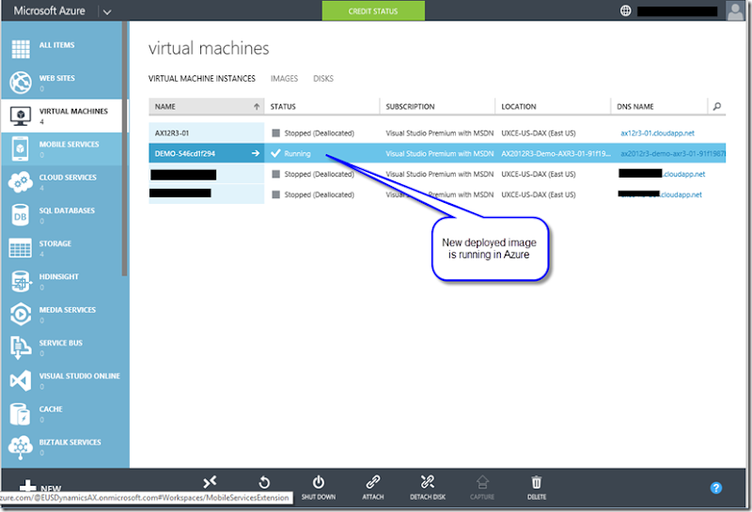Click Detach Disk in the command bar
752x512 pixels.
click(x=428, y=486)
